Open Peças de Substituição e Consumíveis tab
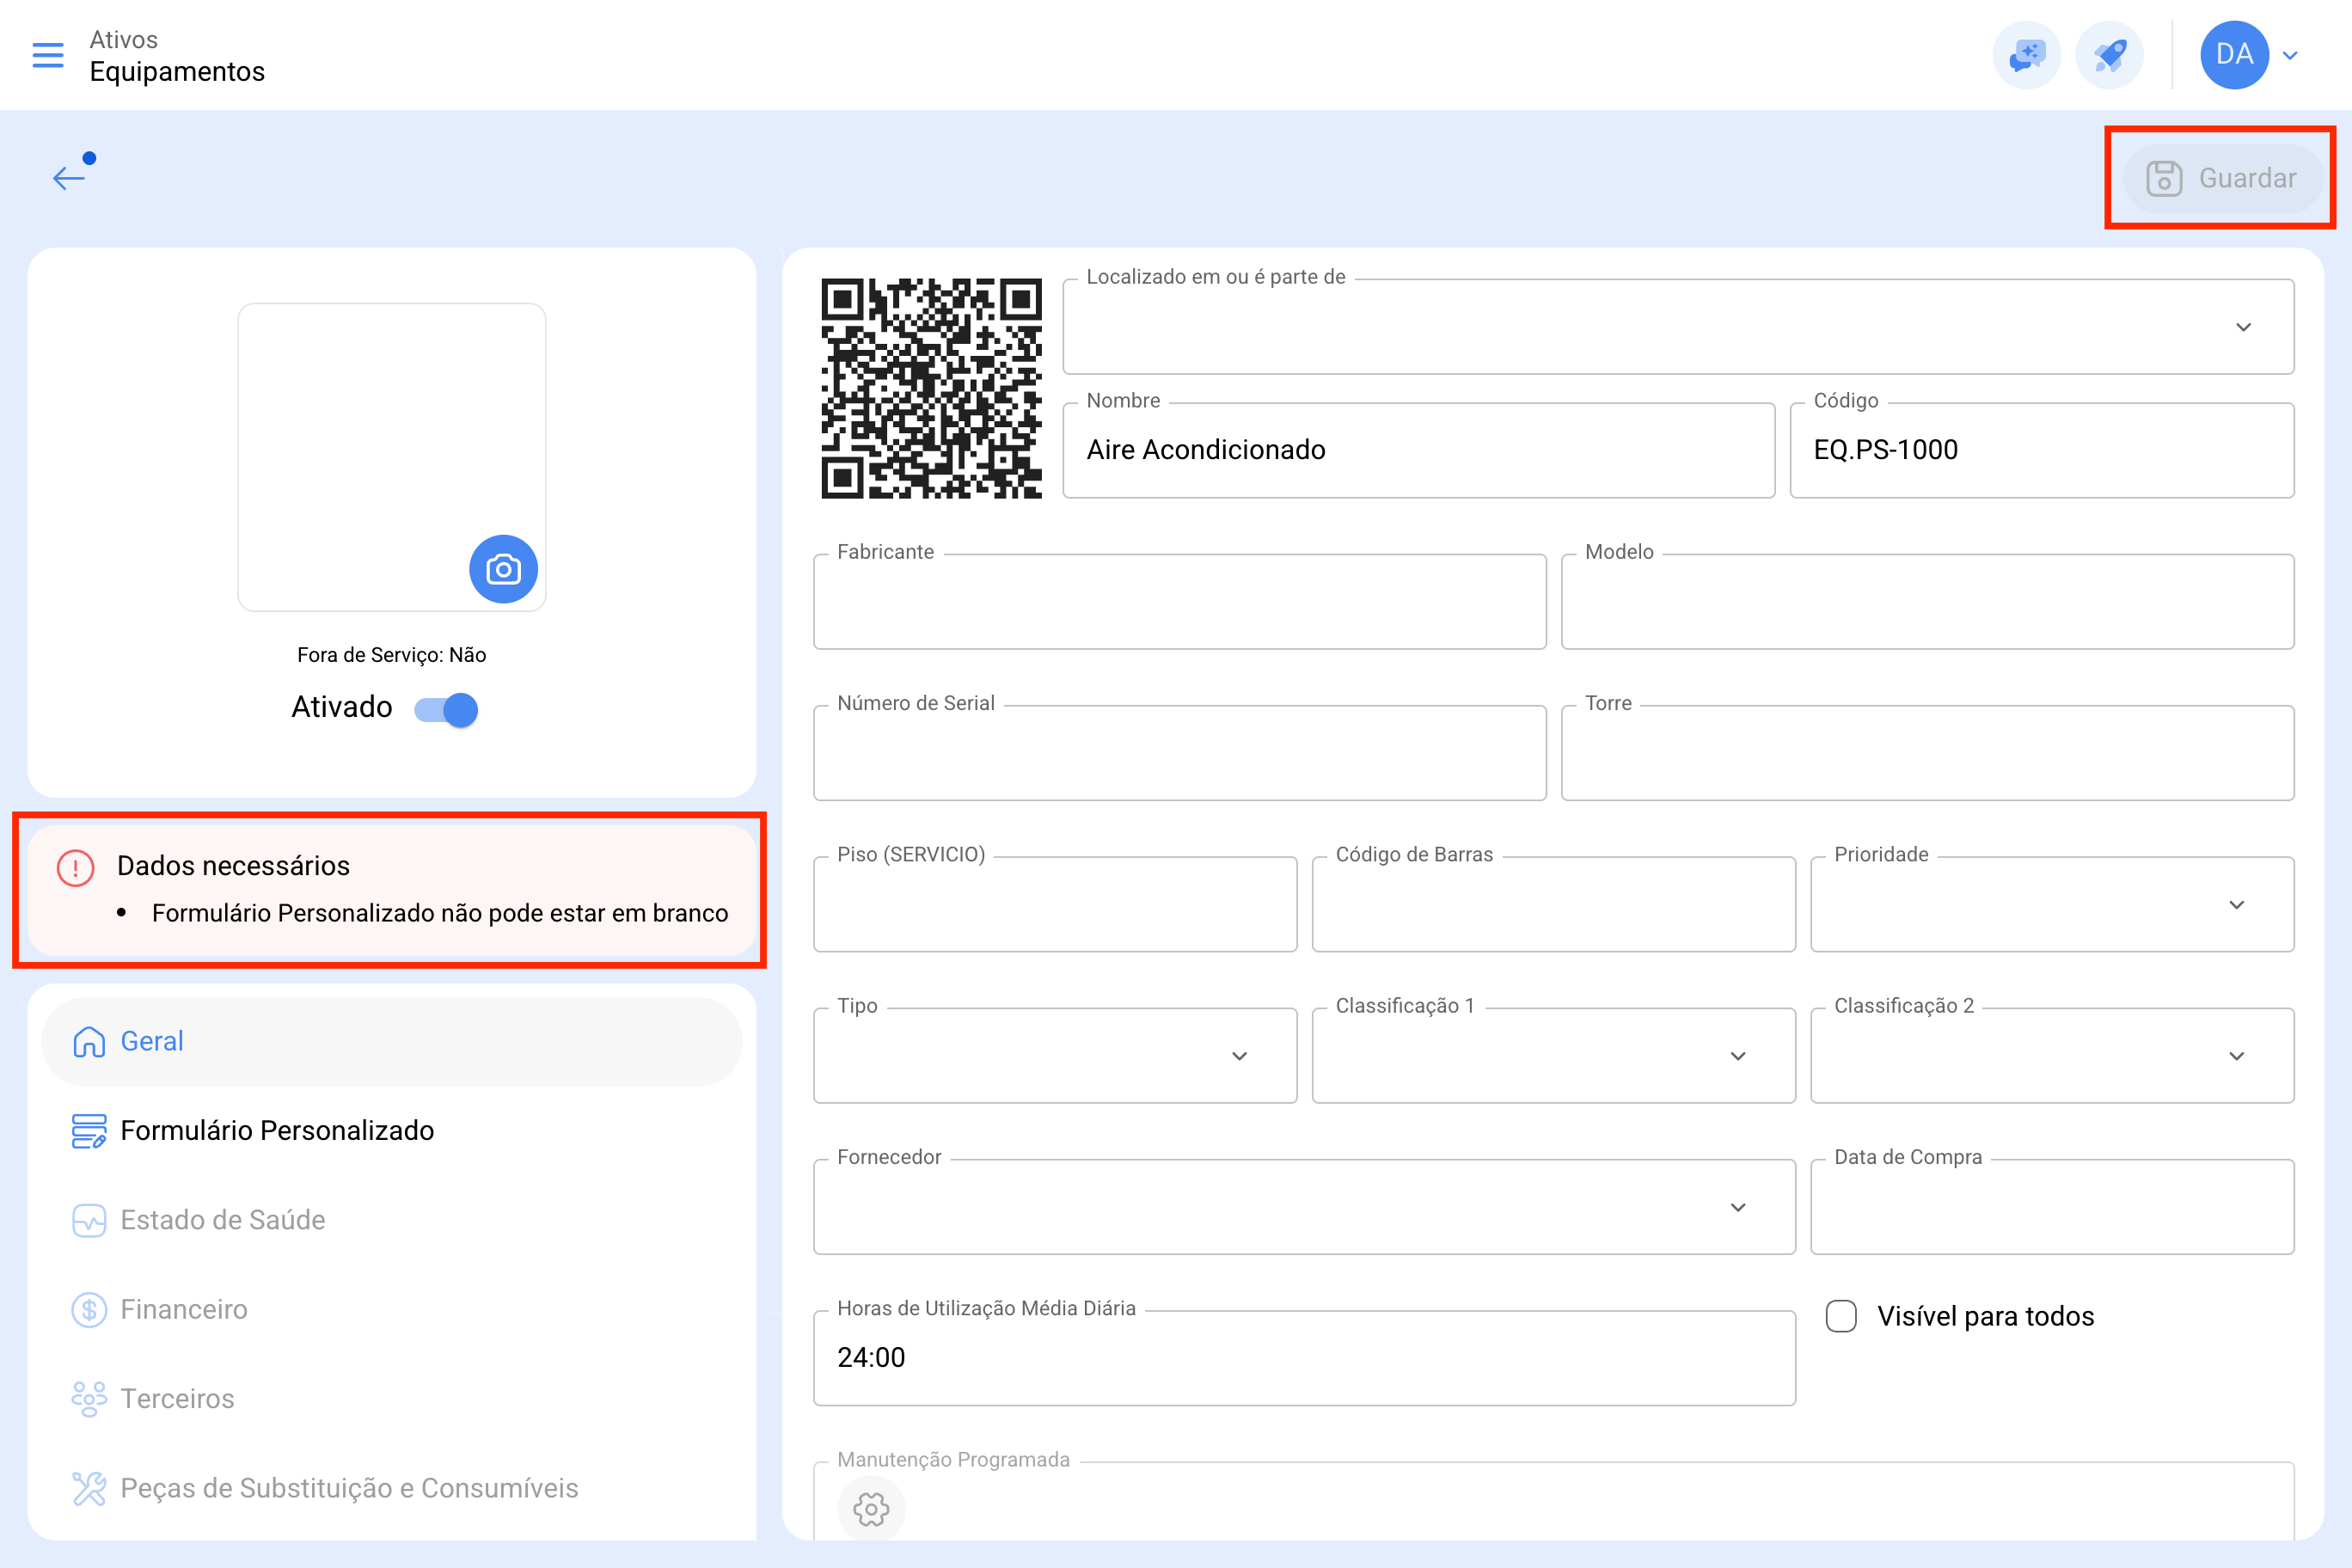The image size is (2352, 1568). tap(391, 1488)
